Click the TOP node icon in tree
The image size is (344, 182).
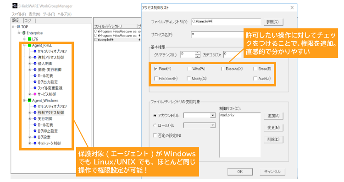click(x=19, y=27)
